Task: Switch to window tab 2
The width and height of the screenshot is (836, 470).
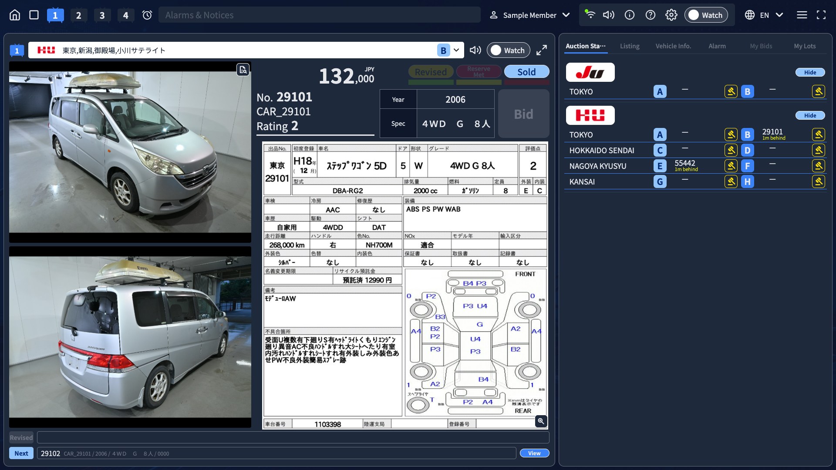Action: point(78,16)
